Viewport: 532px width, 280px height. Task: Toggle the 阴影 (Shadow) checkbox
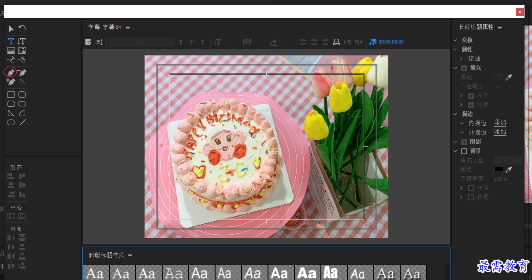[x=464, y=142]
